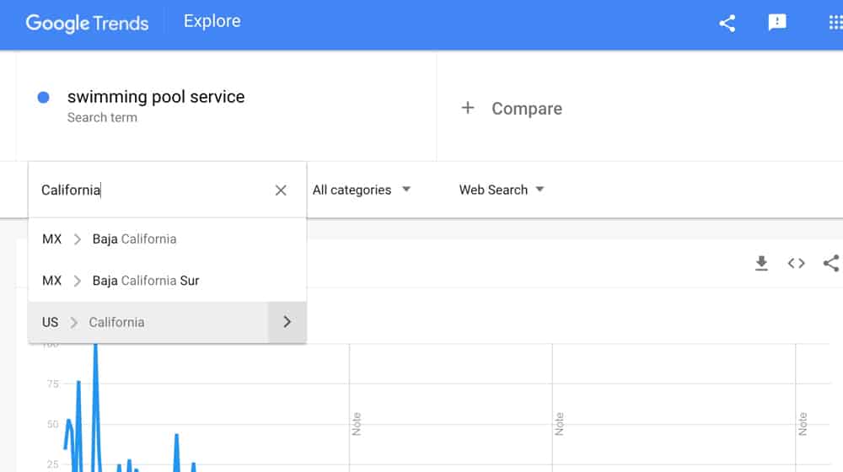The height and width of the screenshot is (472, 843).
Task: Click the plus icon next to Compare
Action: pos(468,108)
